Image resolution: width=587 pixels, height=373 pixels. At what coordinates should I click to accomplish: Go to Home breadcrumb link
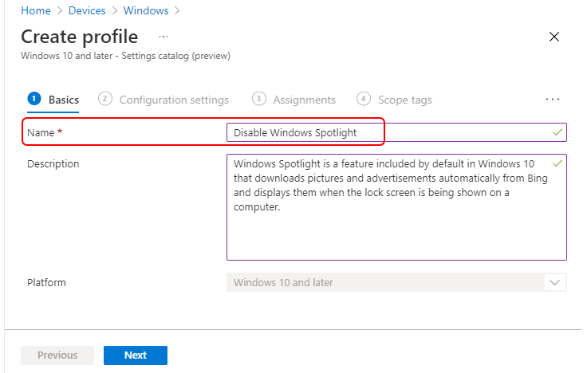tap(36, 10)
